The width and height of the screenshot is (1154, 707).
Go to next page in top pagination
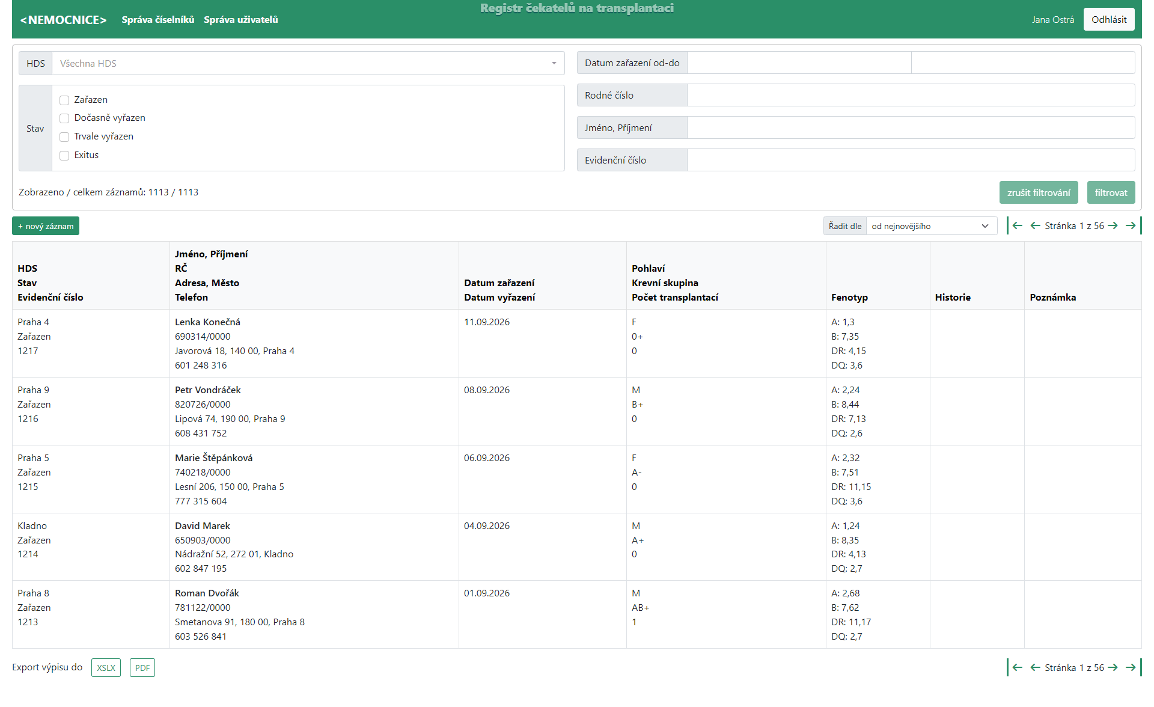(x=1113, y=226)
